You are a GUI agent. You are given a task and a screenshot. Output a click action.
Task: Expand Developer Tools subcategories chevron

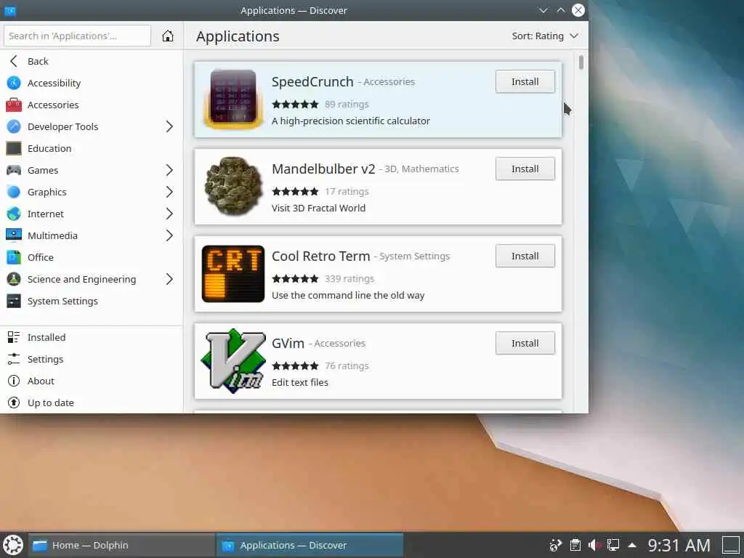169,126
